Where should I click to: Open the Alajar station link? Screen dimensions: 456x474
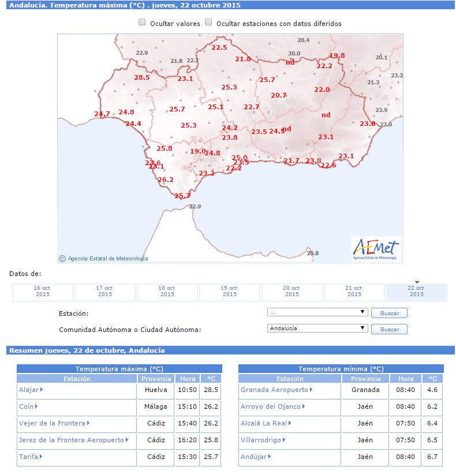click(29, 390)
